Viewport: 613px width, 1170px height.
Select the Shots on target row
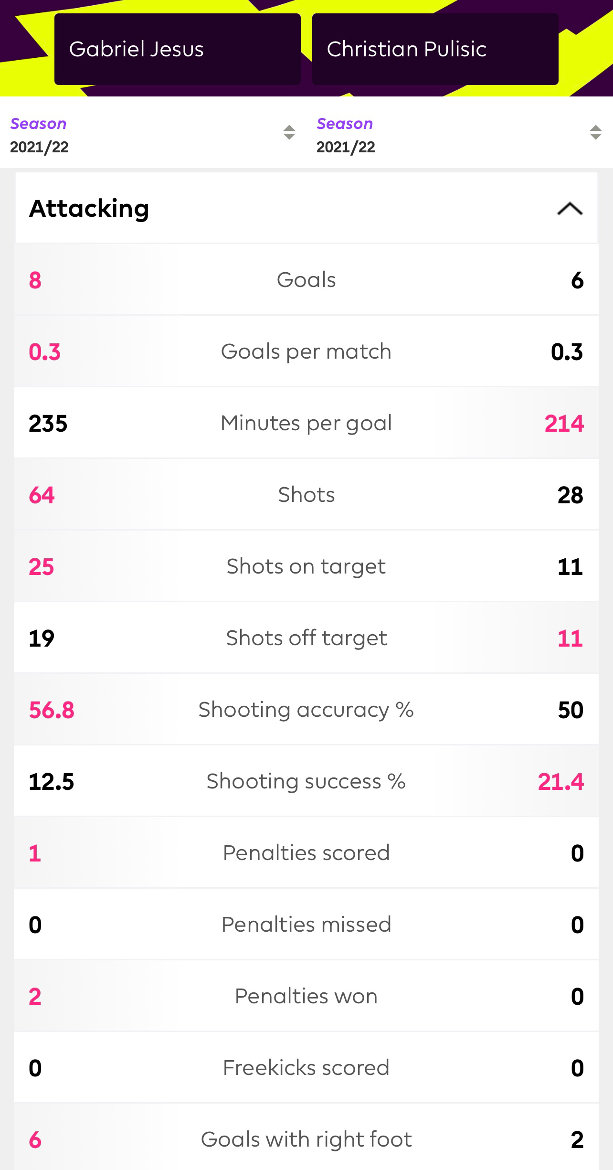(x=306, y=566)
